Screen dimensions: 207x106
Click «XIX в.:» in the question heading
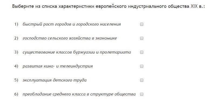coord(198,6)
